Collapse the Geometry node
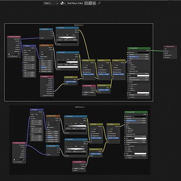 [x=42, y=77]
